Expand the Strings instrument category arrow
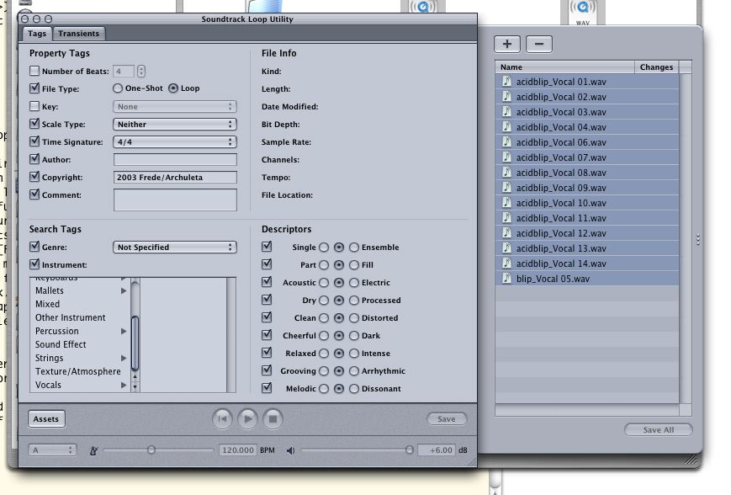Image resolution: width=731 pixels, height=495 pixels. [x=124, y=359]
